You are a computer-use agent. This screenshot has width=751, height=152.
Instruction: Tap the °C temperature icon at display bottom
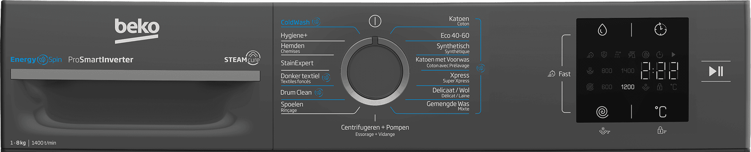click(661, 112)
